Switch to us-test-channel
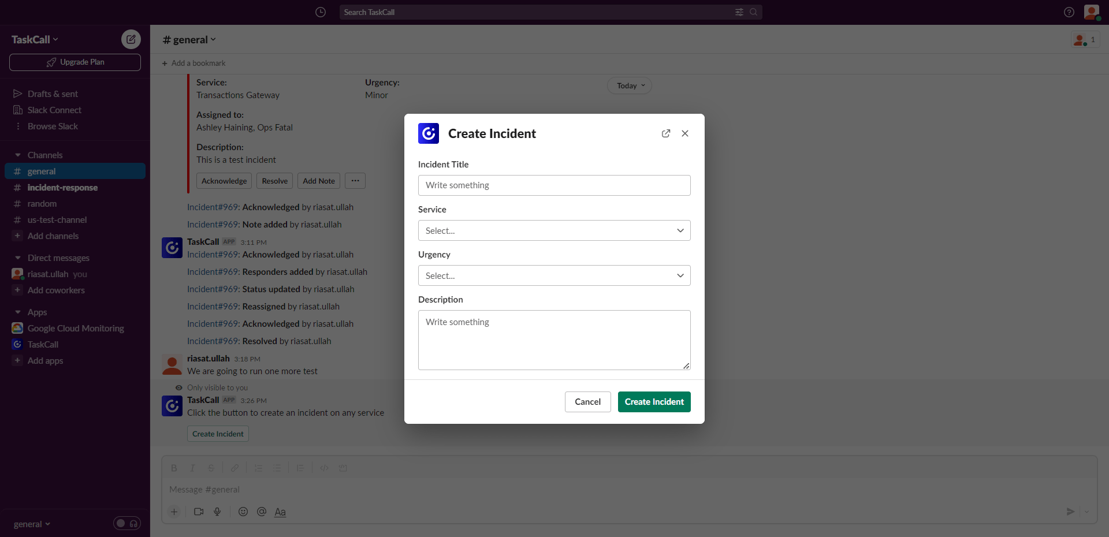The image size is (1109, 537). click(x=75, y=220)
